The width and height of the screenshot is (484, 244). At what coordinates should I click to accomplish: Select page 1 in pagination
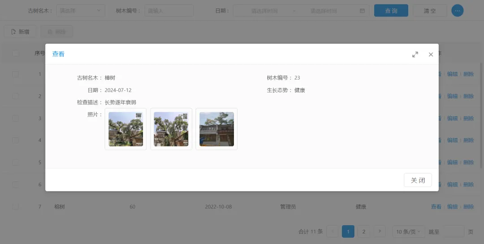(x=348, y=231)
